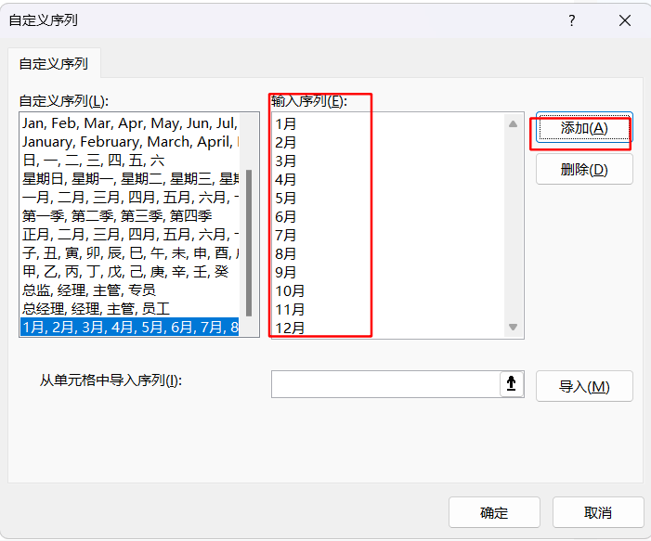The image size is (651, 541).
Task: Click the 2月 line in 输入序列
Action: coord(286,142)
